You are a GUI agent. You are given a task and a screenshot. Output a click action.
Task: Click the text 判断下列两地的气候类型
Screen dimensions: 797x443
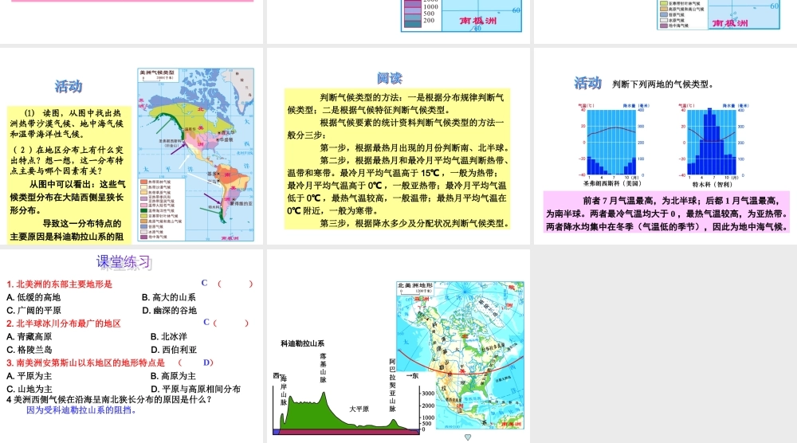coord(663,84)
